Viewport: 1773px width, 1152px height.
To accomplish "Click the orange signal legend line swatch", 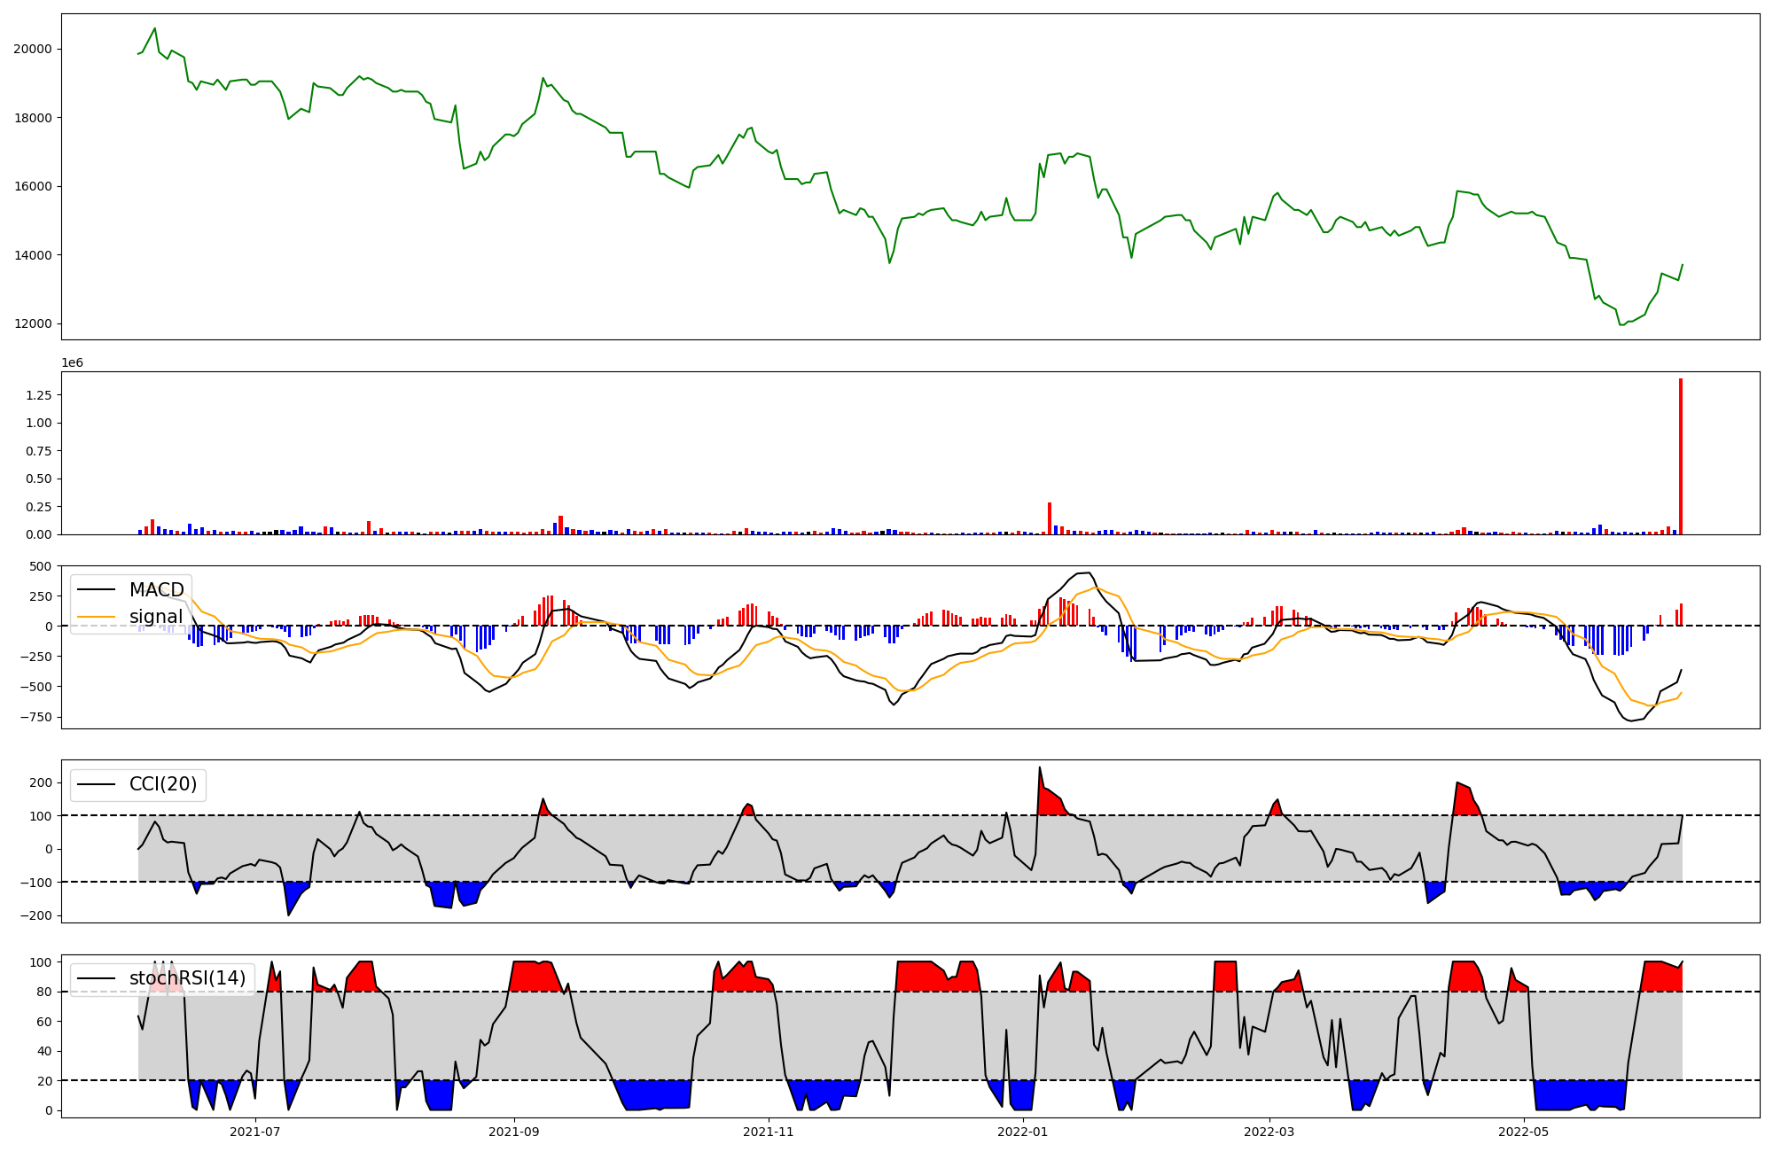I will coord(96,617).
